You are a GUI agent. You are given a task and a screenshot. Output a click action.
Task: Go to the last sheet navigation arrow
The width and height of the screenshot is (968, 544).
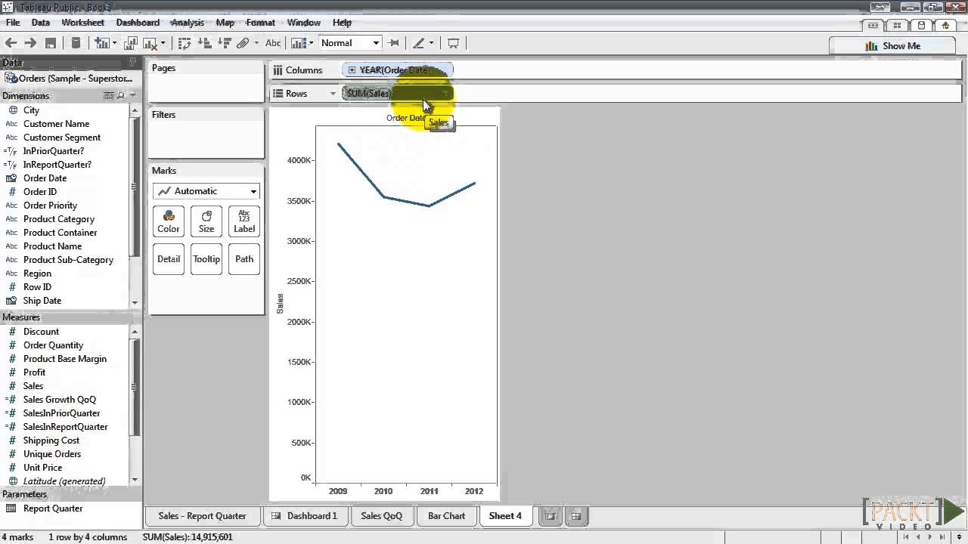[x=942, y=537]
